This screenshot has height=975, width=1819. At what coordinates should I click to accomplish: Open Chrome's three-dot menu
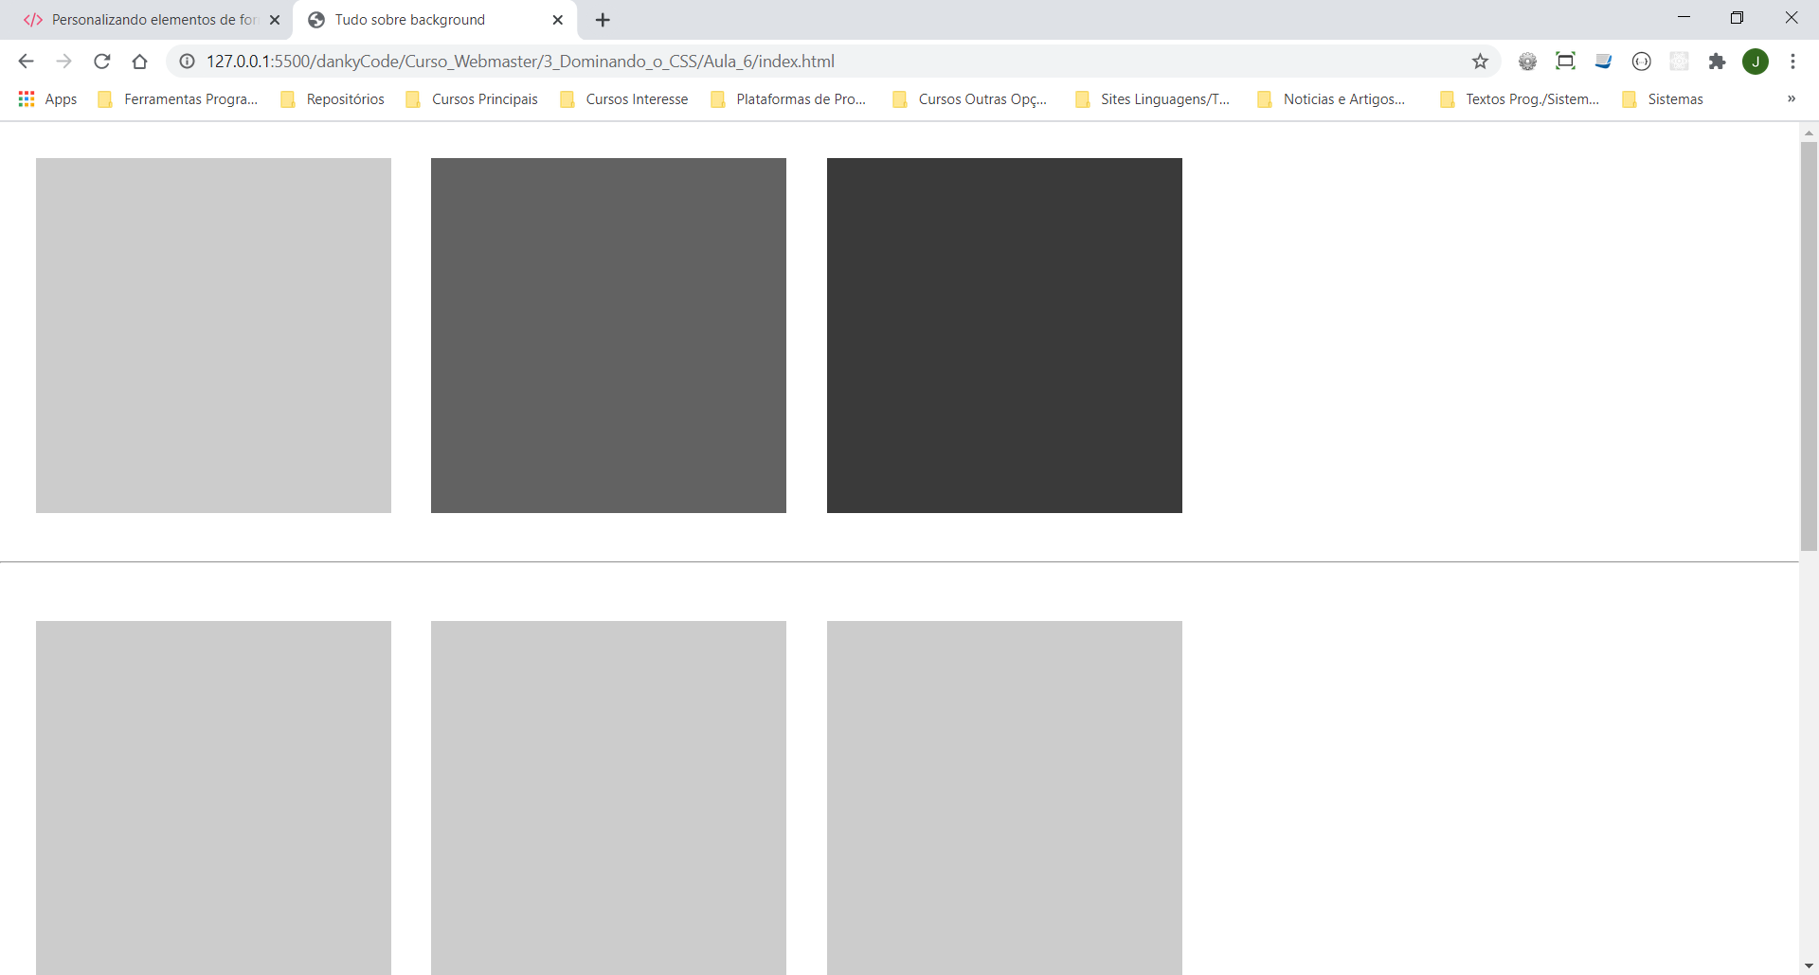coord(1792,62)
